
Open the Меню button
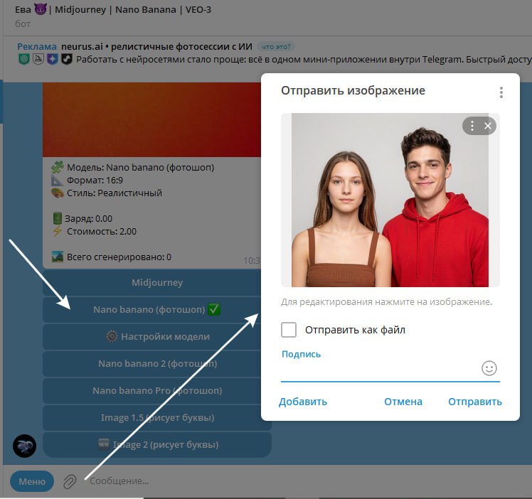click(32, 481)
